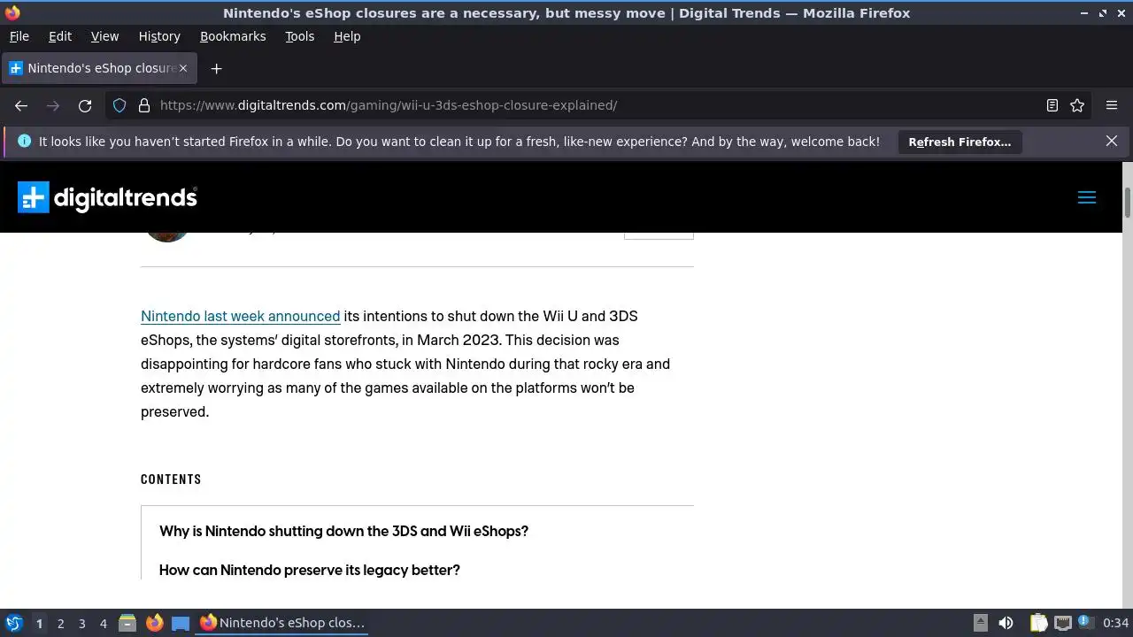The height and width of the screenshot is (637, 1133).
Task: Switch to workspace 3
Action: click(x=81, y=623)
